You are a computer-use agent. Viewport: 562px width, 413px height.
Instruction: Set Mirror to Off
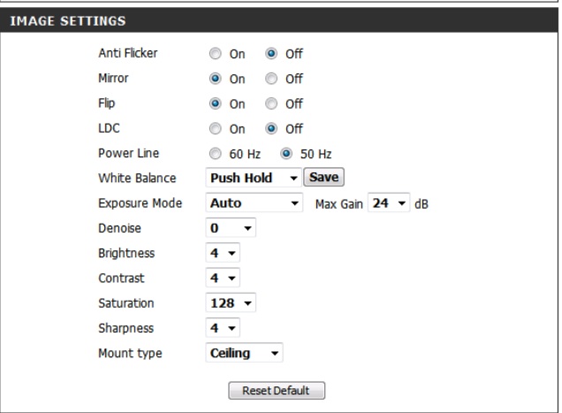point(271,79)
